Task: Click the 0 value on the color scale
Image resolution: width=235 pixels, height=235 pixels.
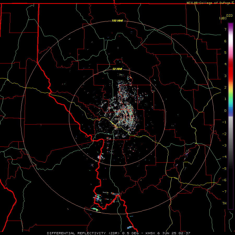Action: [225, 111]
